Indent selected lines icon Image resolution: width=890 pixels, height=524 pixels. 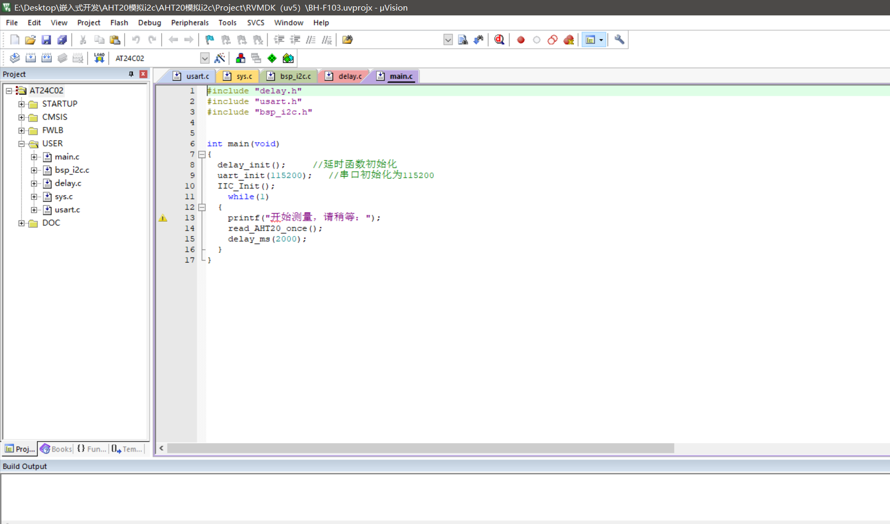click(x=279, y=40)
